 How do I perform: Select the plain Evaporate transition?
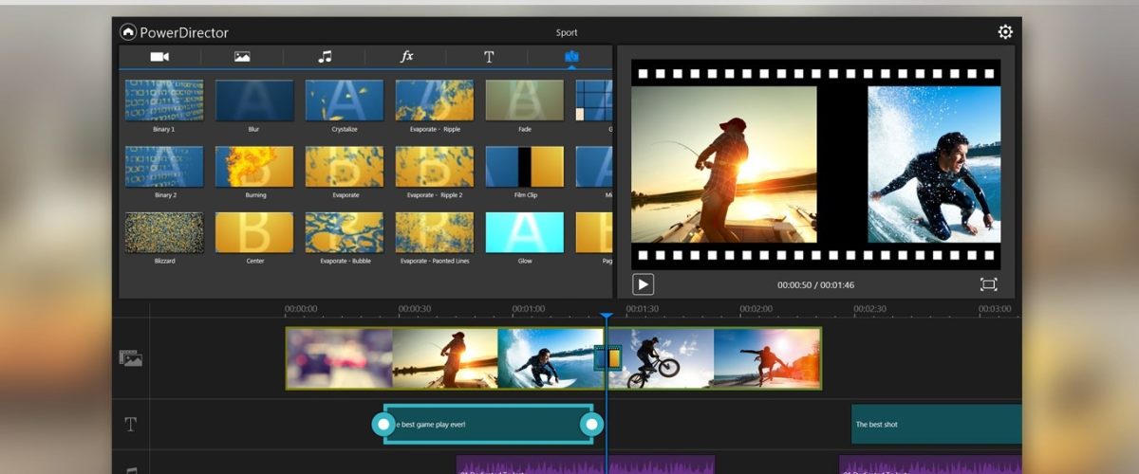pyautogui.click(x=345, y=167)
